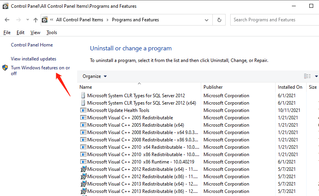Select Visual C++ 2005 Redistributable (x64)
This screenshot has width=319, height=196.
pyautogui.click(x=136, y=125)
